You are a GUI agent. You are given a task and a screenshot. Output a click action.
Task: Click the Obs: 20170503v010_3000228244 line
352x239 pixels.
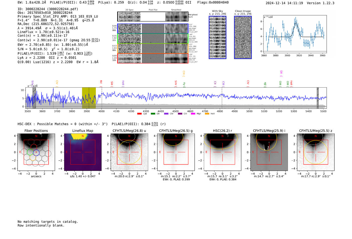point(45,13)
